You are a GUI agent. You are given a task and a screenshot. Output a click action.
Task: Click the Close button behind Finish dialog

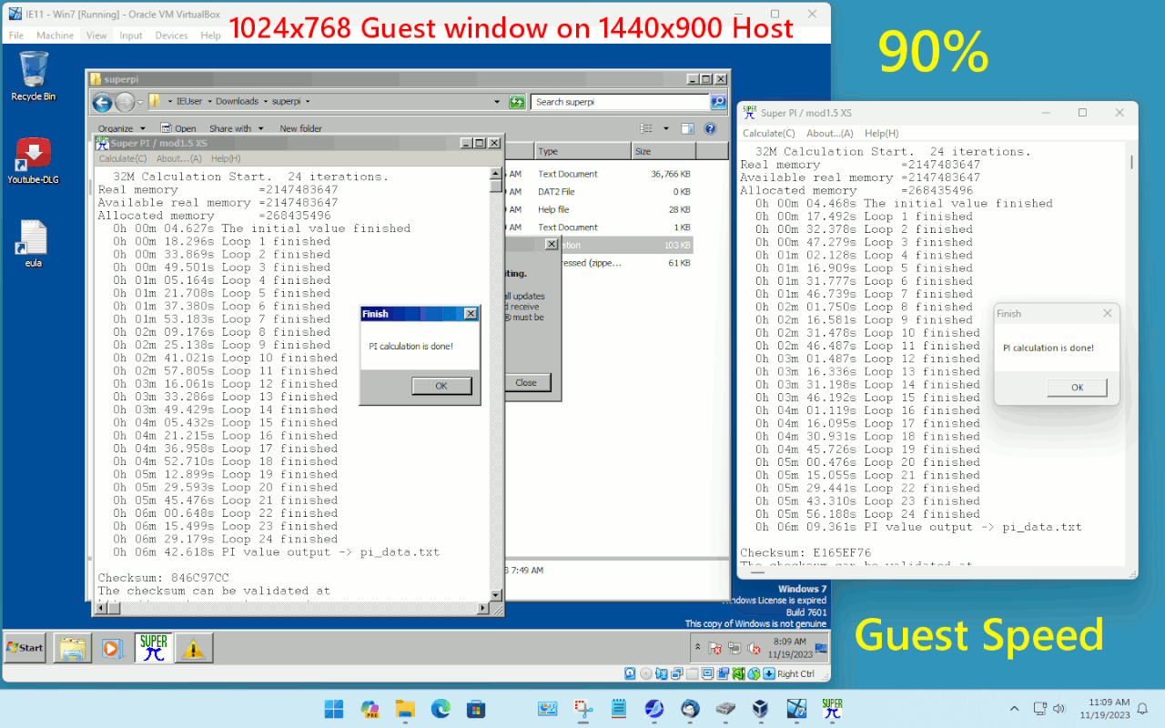(x=526, y=383)
